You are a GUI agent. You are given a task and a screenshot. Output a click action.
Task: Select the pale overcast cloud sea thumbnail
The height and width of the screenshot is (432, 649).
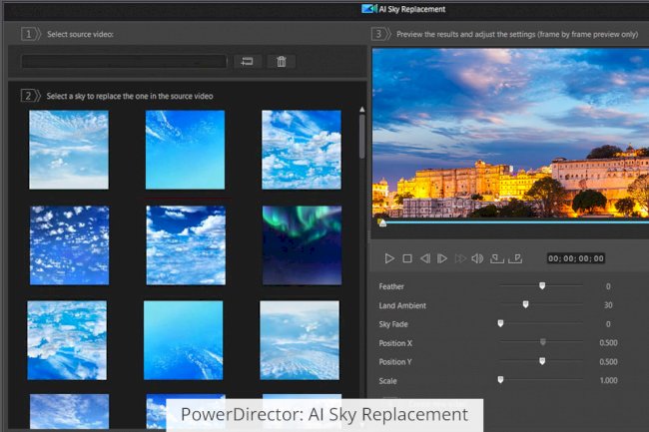click(x=300, y=340)
